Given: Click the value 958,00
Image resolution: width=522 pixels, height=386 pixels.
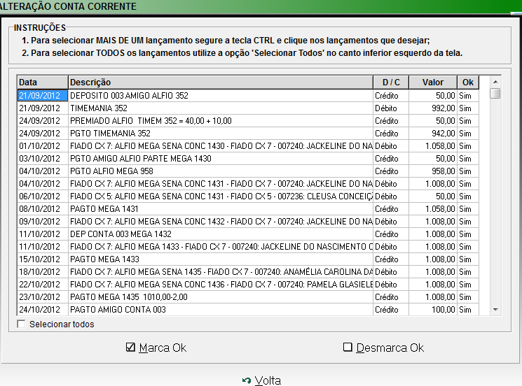Looking at the screenshot, I should (444, 171).
